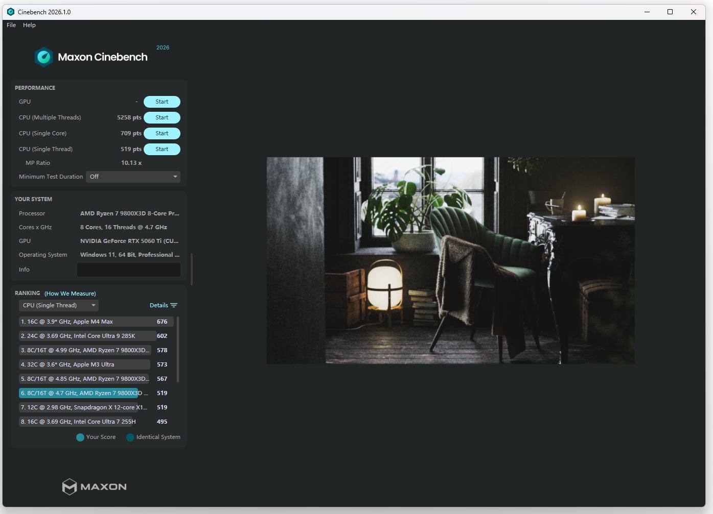This screenshot has height=514, width=713.
Task: Open the Help menu
Action: (x=29, y=25)
